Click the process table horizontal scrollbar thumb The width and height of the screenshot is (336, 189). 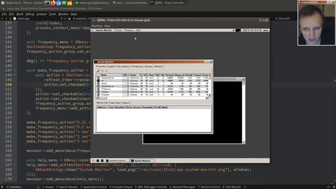(x=103, y=98)
